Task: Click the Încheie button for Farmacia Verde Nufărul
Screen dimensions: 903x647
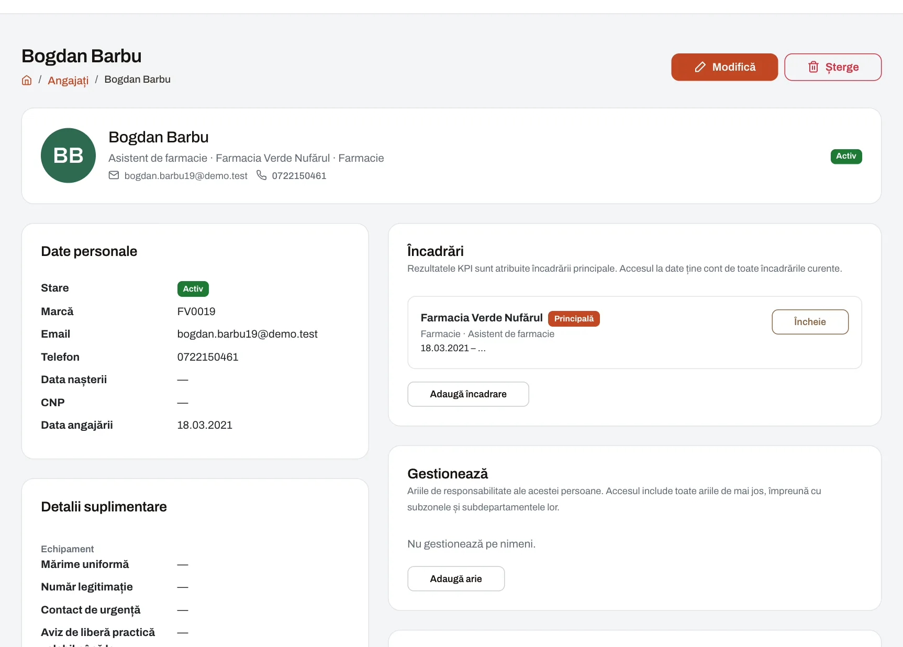Action: tap(810, 322)
